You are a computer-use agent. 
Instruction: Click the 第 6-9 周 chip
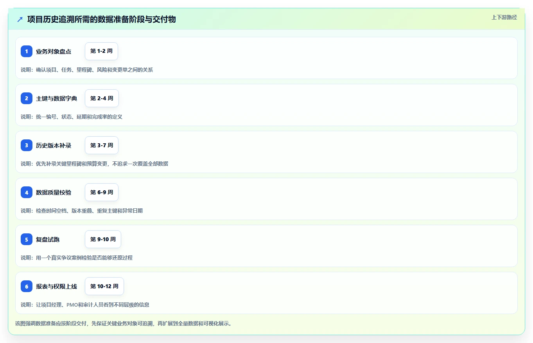(x=102, y=192)
